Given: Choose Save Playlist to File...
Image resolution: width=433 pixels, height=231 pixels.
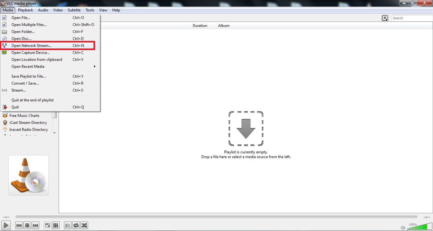Looking at the screenshot, I should click(x=50, y=76).
